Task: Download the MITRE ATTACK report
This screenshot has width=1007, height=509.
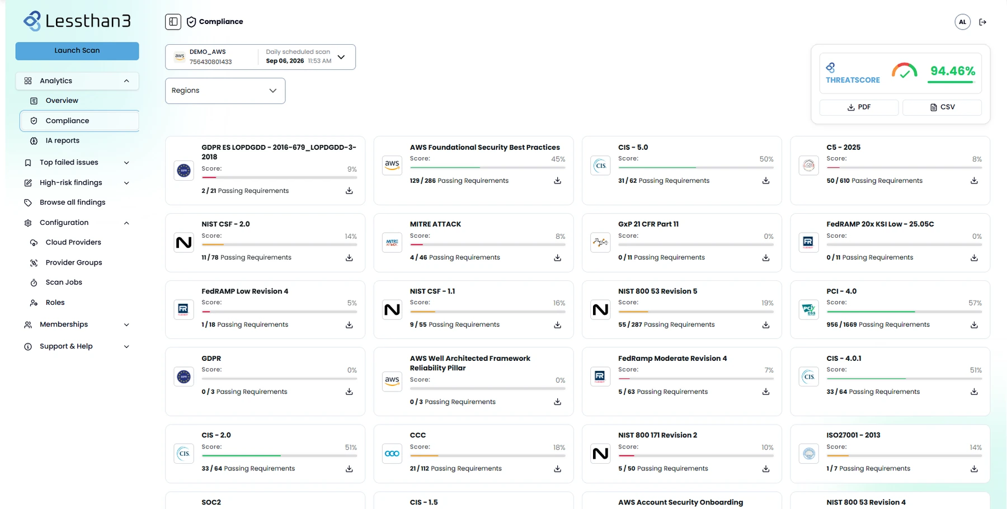Action: click(557, 258)
